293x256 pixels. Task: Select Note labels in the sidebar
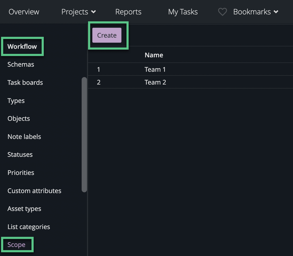point(24,137)
